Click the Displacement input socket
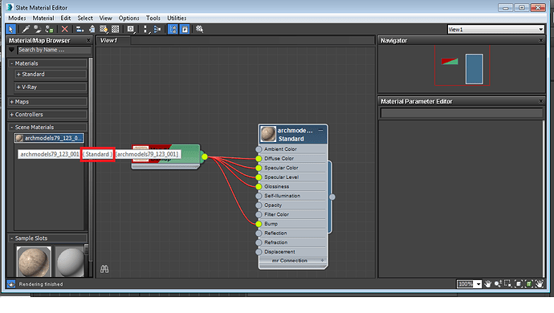The width and height of the screenshot is (554, 313). tap(259, 252)
